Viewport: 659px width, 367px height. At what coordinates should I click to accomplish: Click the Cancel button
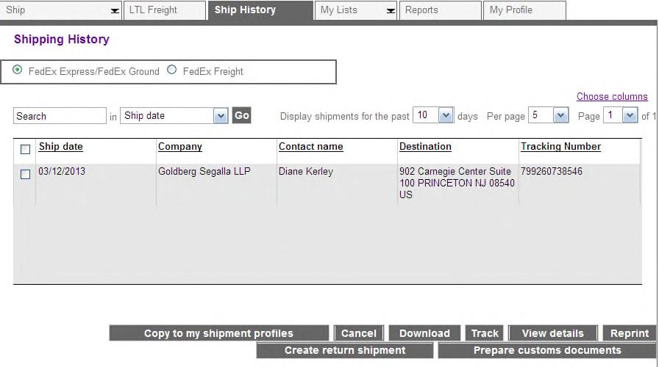pyautogui.click(x=359, y=333)
